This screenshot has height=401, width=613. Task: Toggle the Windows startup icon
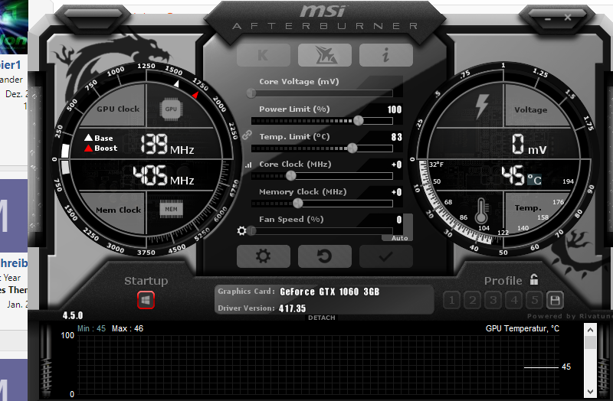pyautogui.click(x=146, y=300)
